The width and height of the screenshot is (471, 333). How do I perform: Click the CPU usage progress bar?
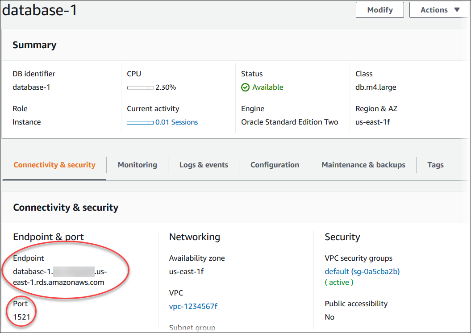[140, 88]
